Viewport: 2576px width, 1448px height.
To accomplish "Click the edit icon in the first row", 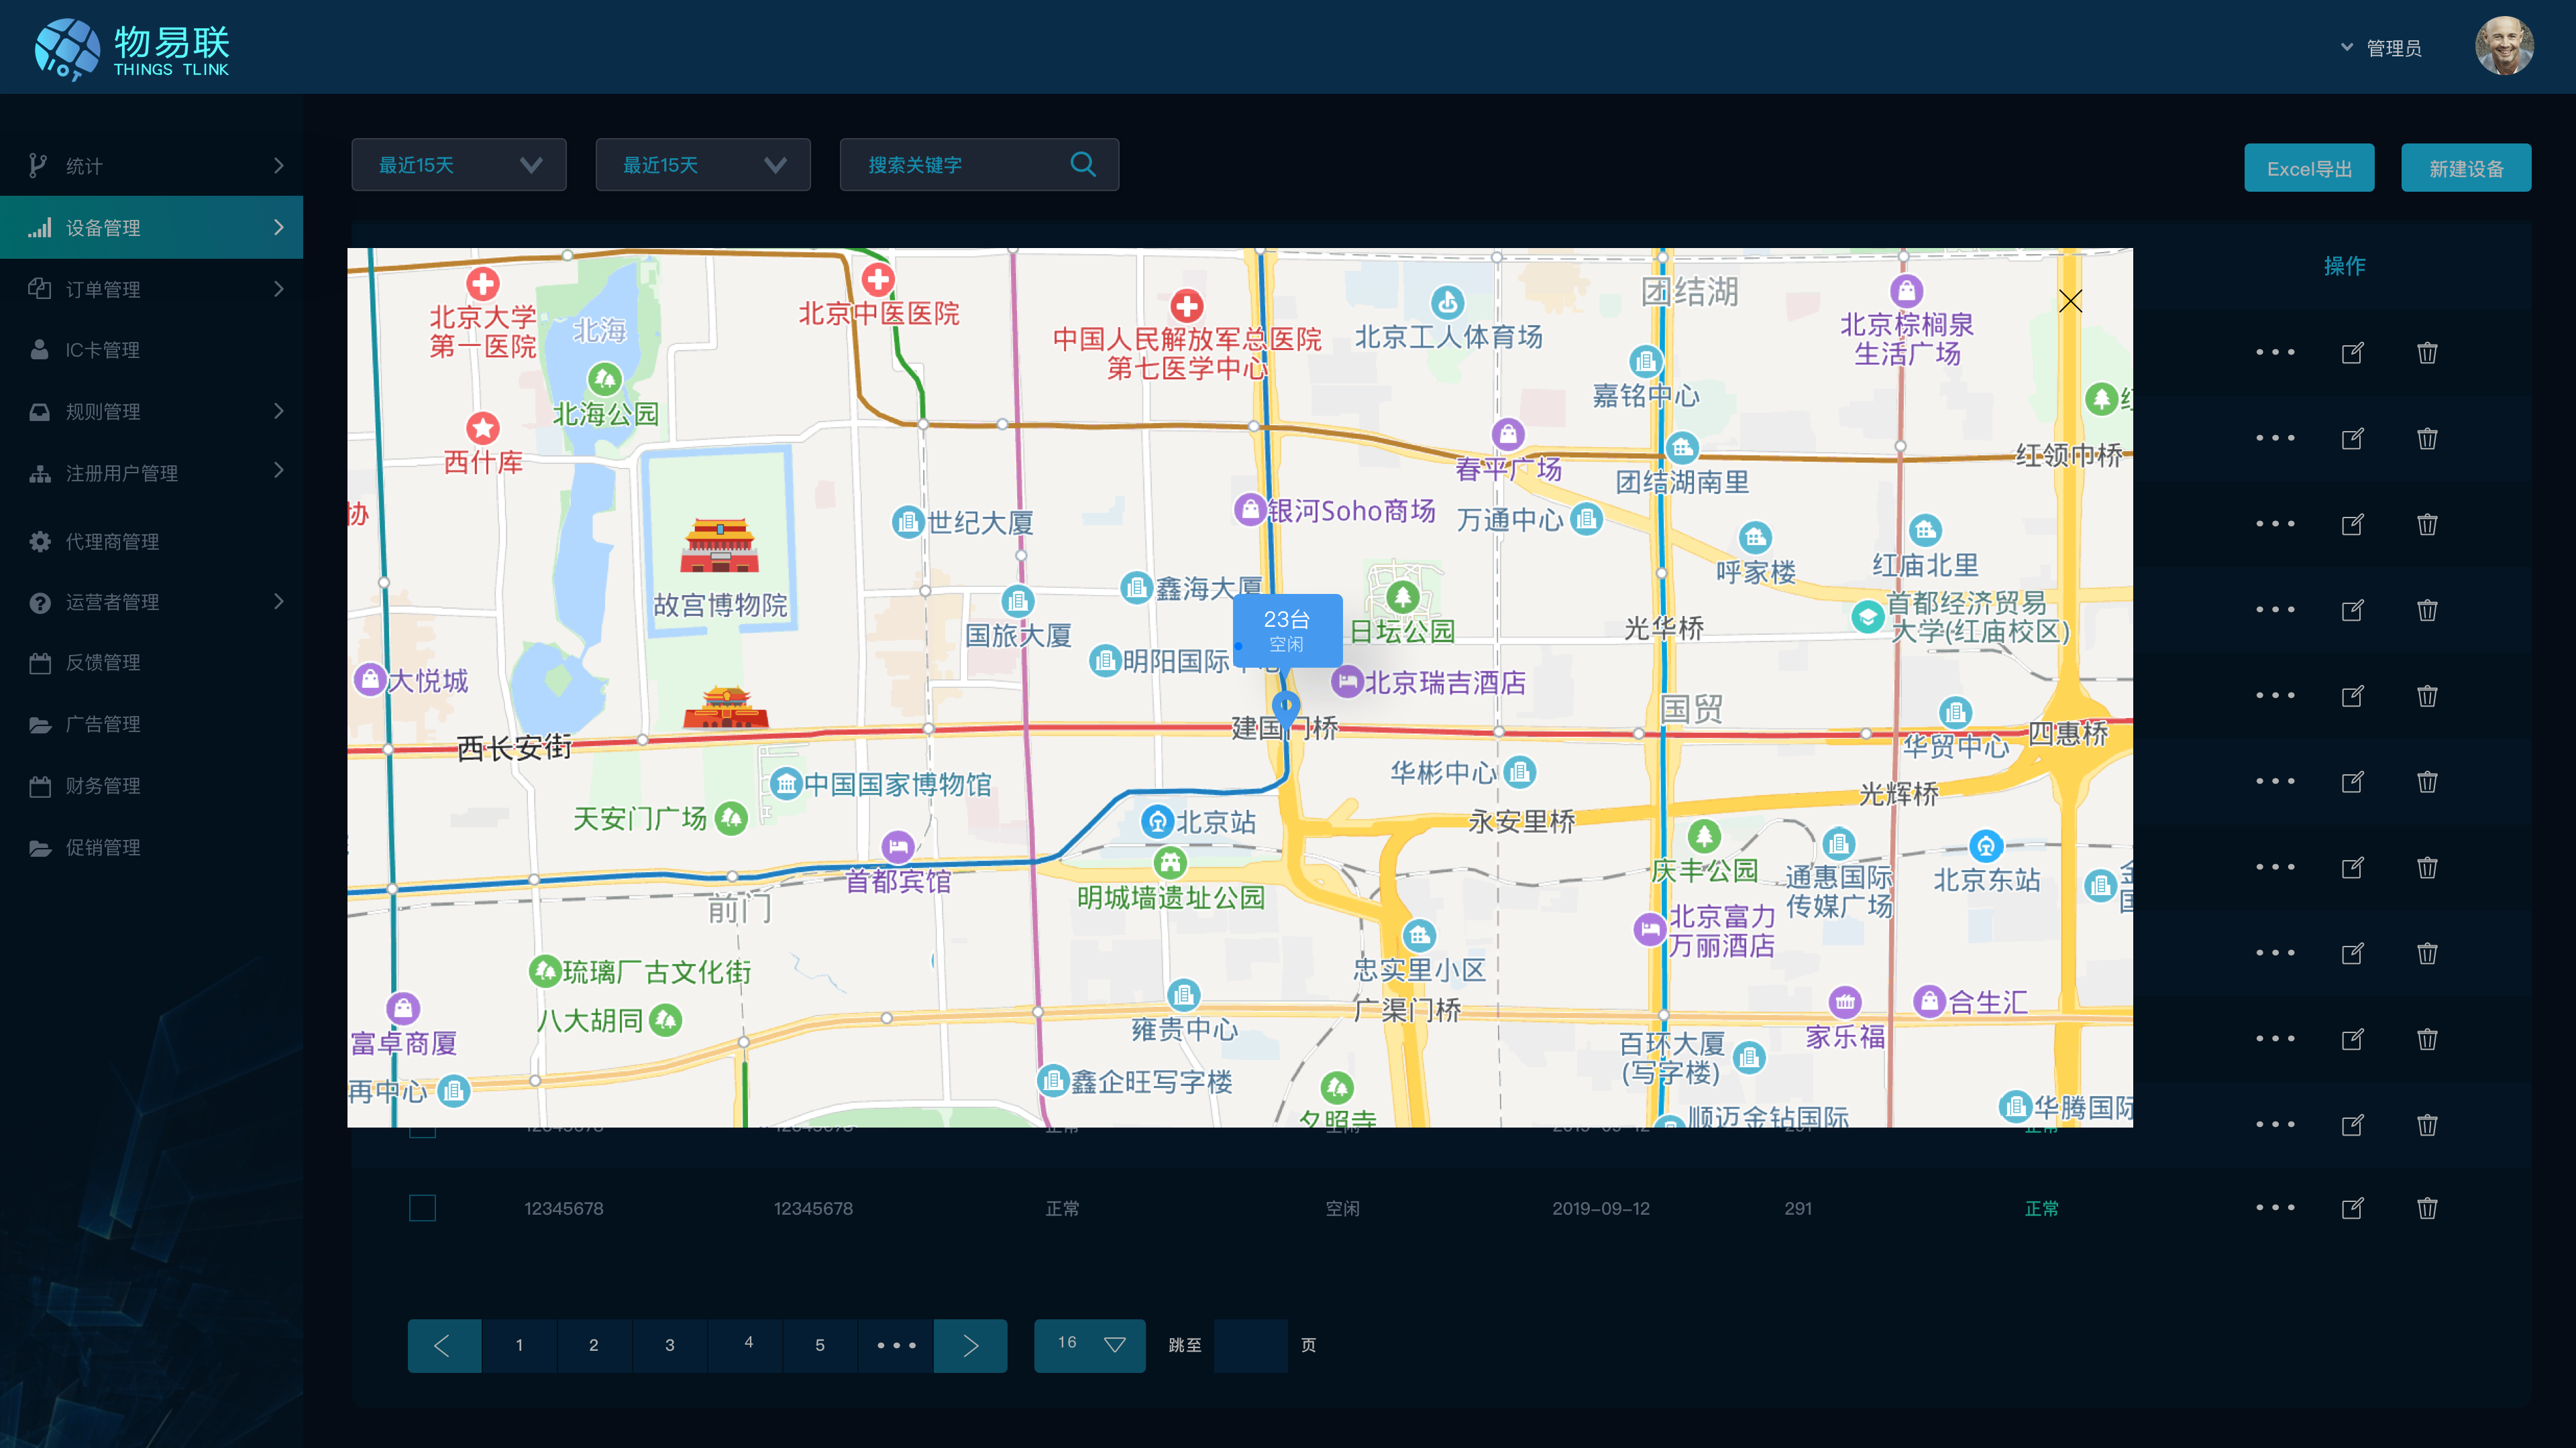I will 2352,353.
